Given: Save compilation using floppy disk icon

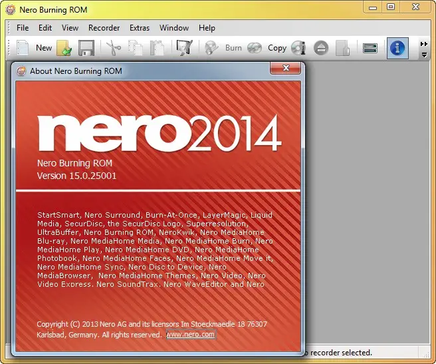Looking at the screenshot, I should point(86,48).
